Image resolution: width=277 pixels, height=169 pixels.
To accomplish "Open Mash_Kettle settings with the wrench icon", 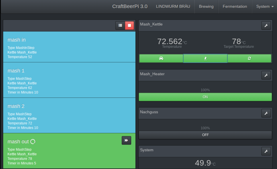I will (266, 26).
